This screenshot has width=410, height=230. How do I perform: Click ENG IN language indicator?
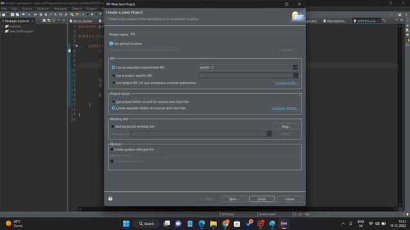coord(361,224)
